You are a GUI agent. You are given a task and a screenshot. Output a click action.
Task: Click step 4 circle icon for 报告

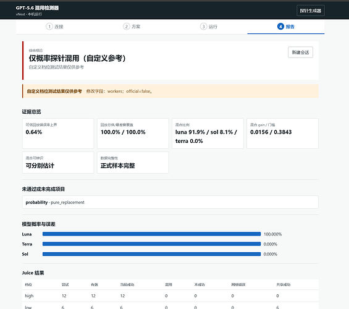pyautogui.click(x=280, y=27)
